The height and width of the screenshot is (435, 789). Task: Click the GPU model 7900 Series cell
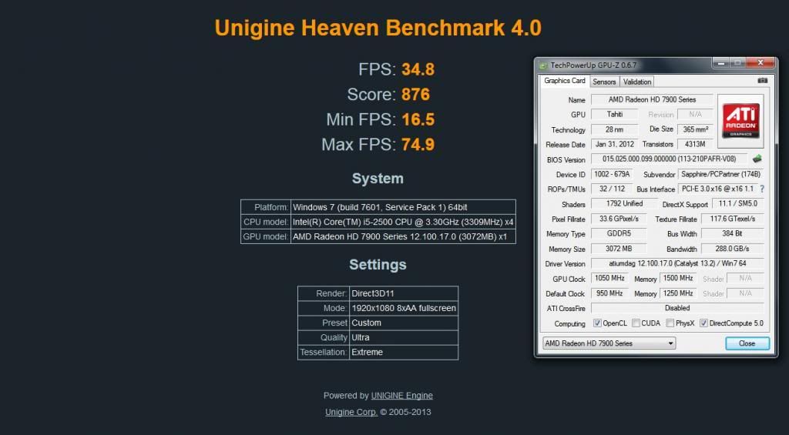pyautogui.click(x=403, y=236)
